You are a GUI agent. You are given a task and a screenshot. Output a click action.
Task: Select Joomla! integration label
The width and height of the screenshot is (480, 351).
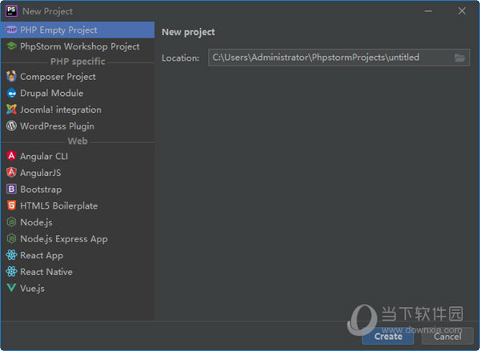pos(61,110)
